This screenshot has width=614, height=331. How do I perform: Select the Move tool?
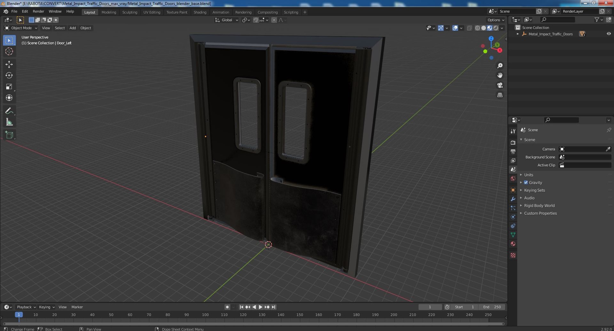pos(9,64)
